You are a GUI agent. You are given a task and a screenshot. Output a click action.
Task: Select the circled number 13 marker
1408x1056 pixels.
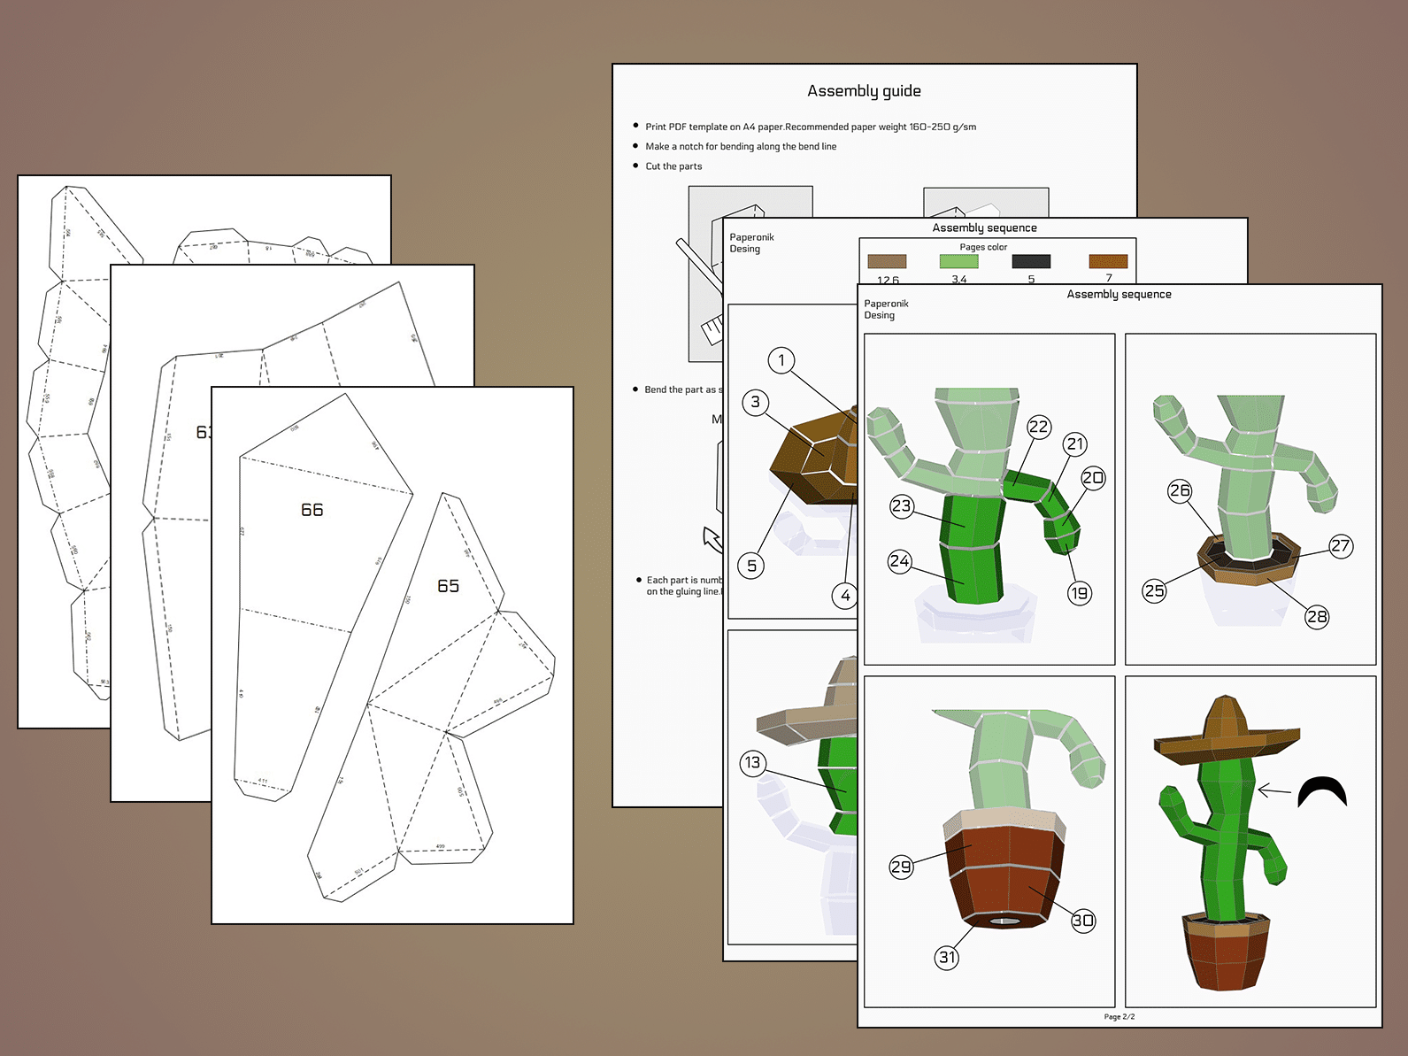[x=752, y=762]
